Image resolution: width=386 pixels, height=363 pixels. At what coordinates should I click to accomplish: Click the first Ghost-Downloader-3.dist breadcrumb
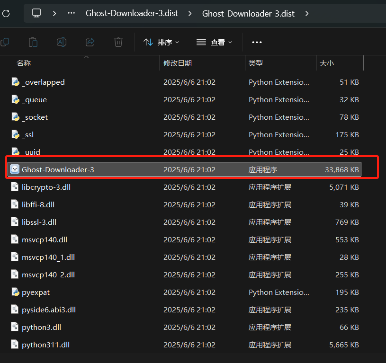point(132,13)
